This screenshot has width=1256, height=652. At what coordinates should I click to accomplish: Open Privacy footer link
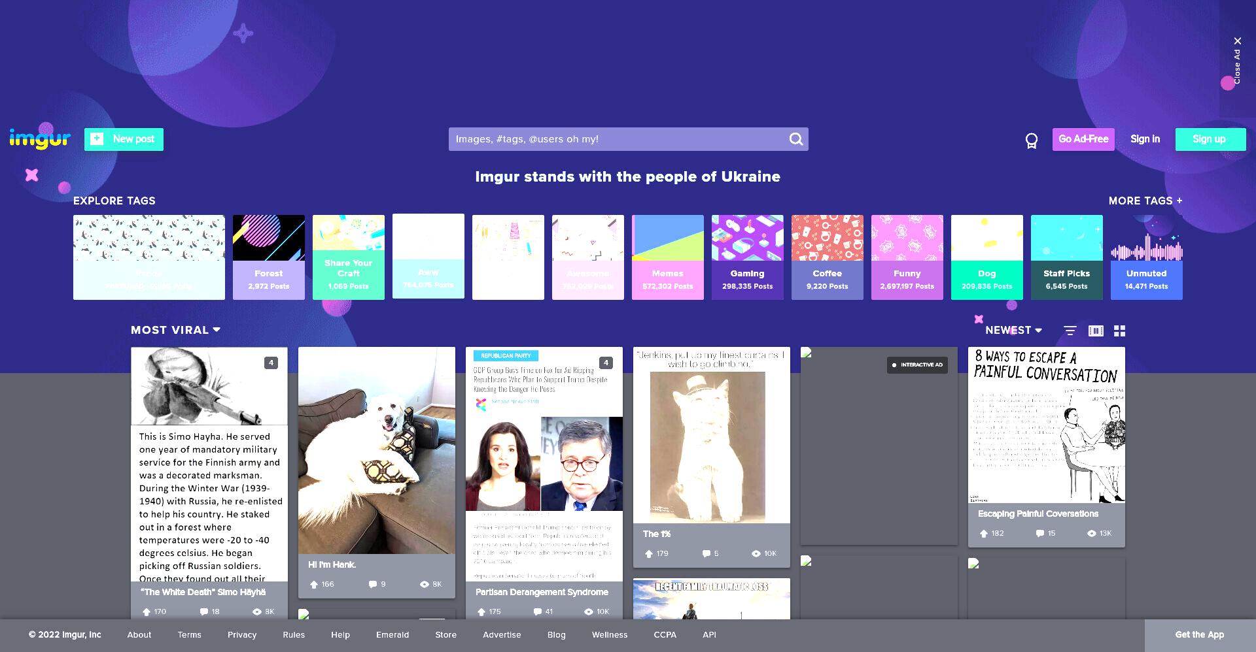(242, 634)
